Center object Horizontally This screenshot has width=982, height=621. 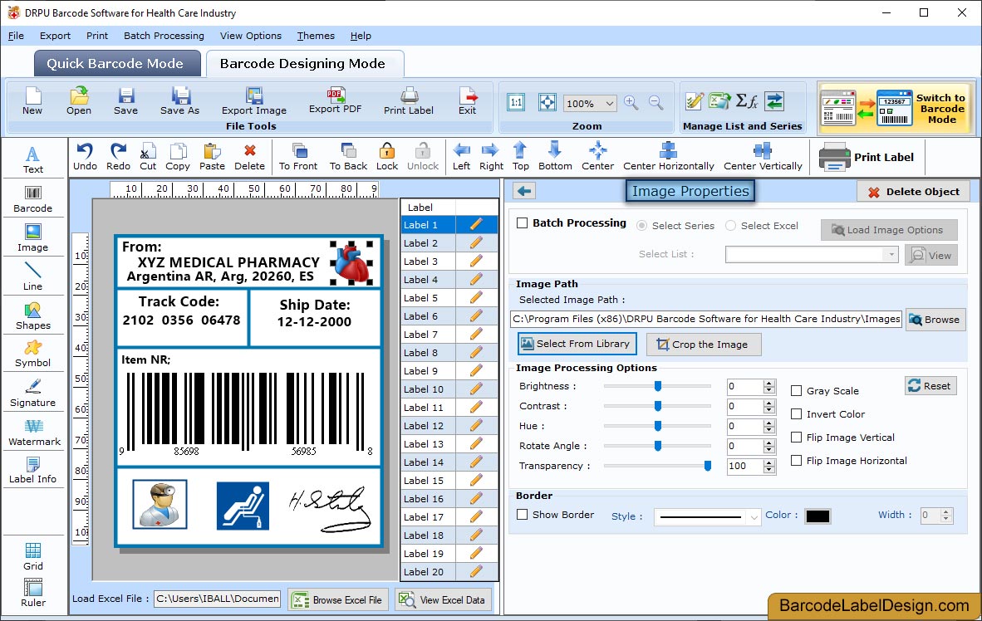coord(668,157)
